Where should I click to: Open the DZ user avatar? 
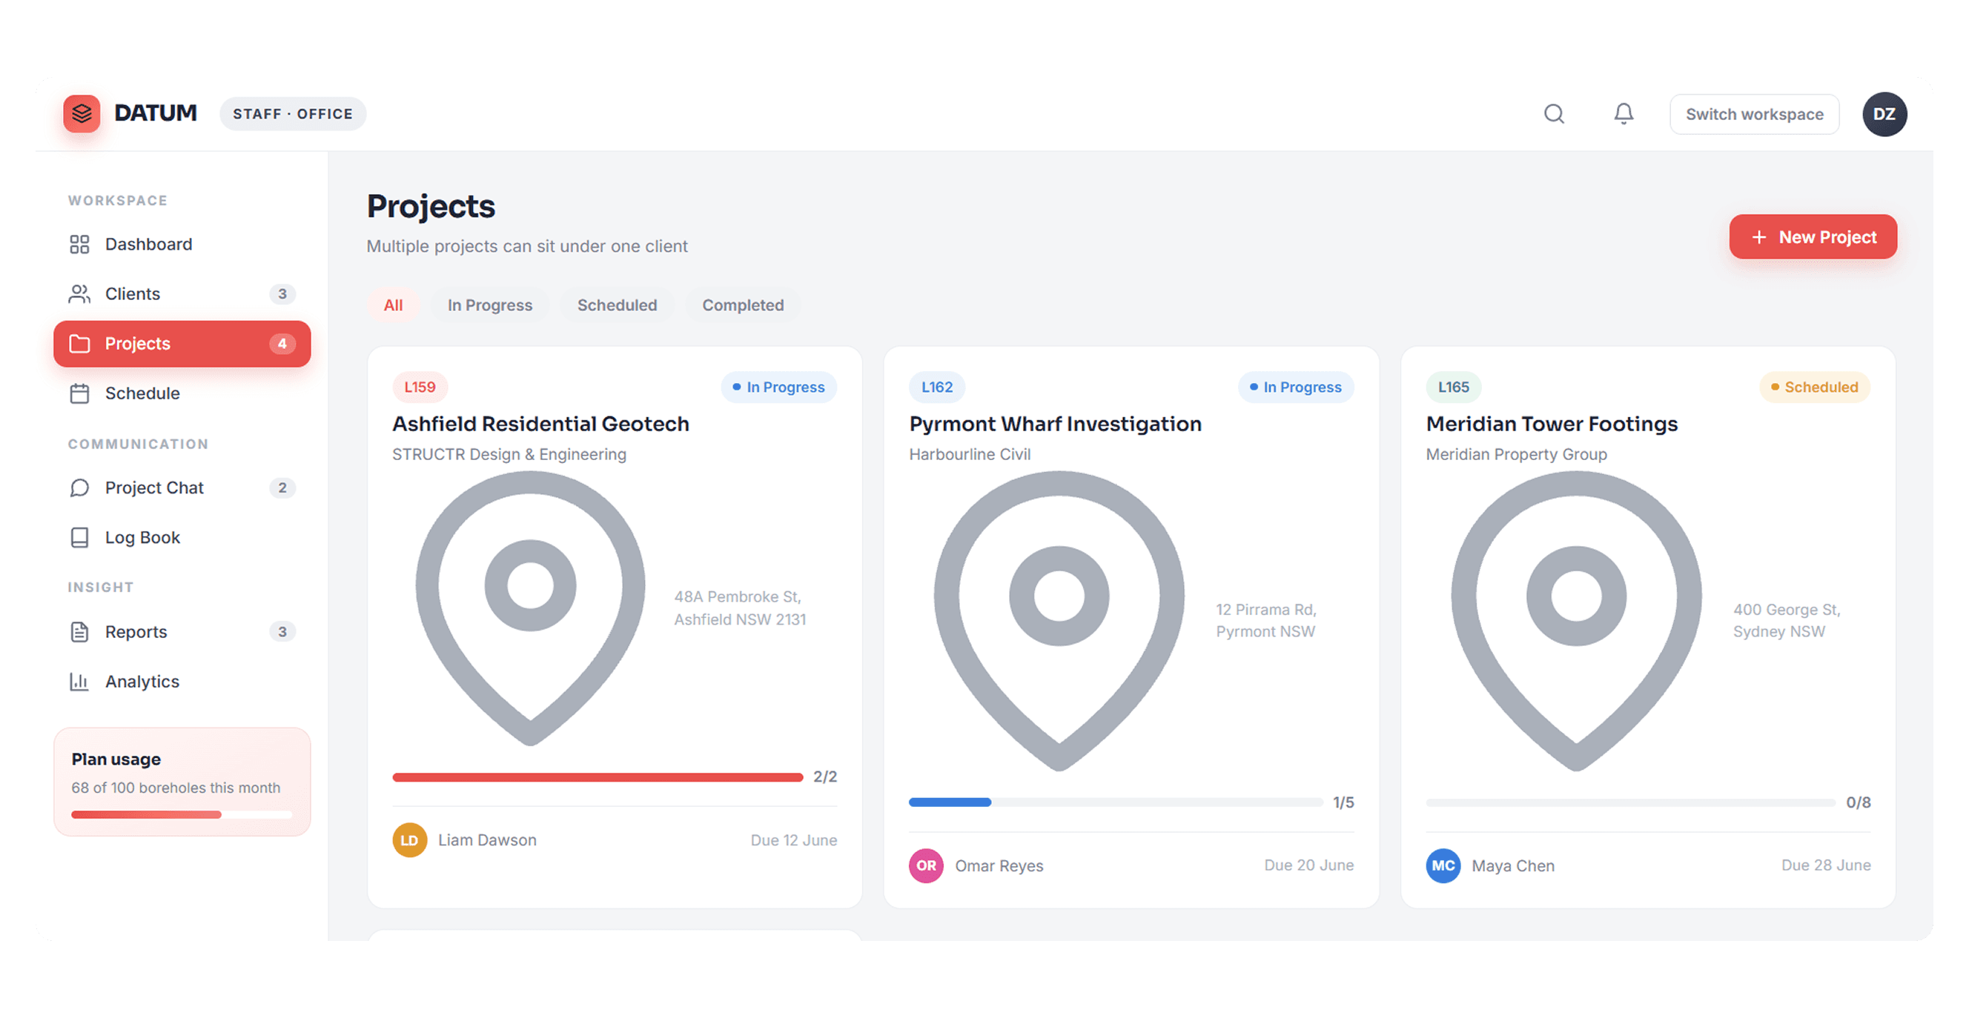coord(1884,114)
